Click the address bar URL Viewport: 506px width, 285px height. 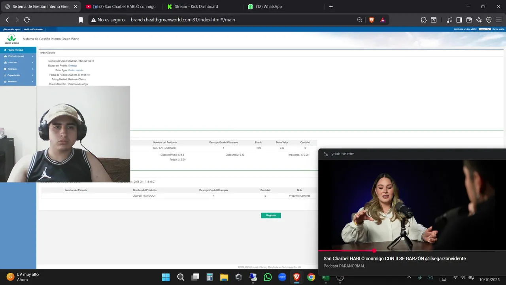(183, 20)
